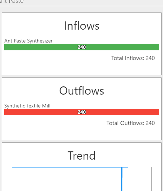Click the right end of the red outflow bar
The width and height of the screenshot is (163, 191).
tap(158, 112)
